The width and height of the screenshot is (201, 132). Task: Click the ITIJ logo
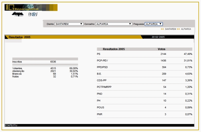pyautogui.click(x=33, y=14)
